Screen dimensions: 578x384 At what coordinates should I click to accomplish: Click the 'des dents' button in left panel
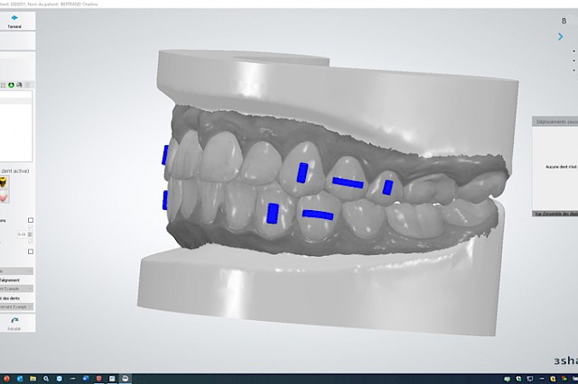click(x=16, y=297)
